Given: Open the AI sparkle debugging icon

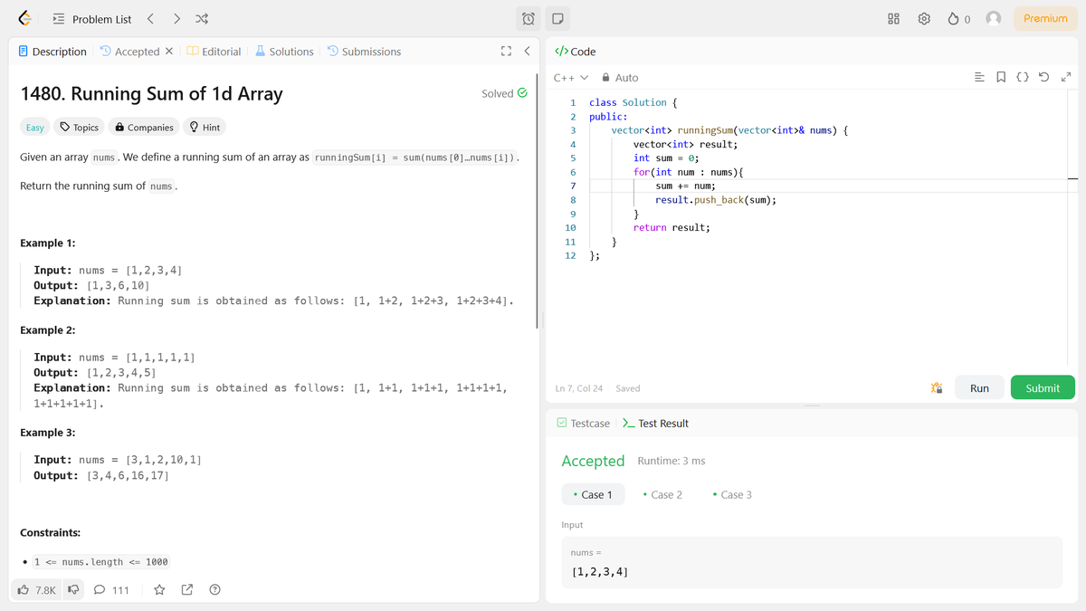Looking at the screenshot, I should click(937, 387).
